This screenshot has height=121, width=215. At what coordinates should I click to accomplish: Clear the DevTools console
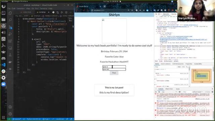[159, 92]
